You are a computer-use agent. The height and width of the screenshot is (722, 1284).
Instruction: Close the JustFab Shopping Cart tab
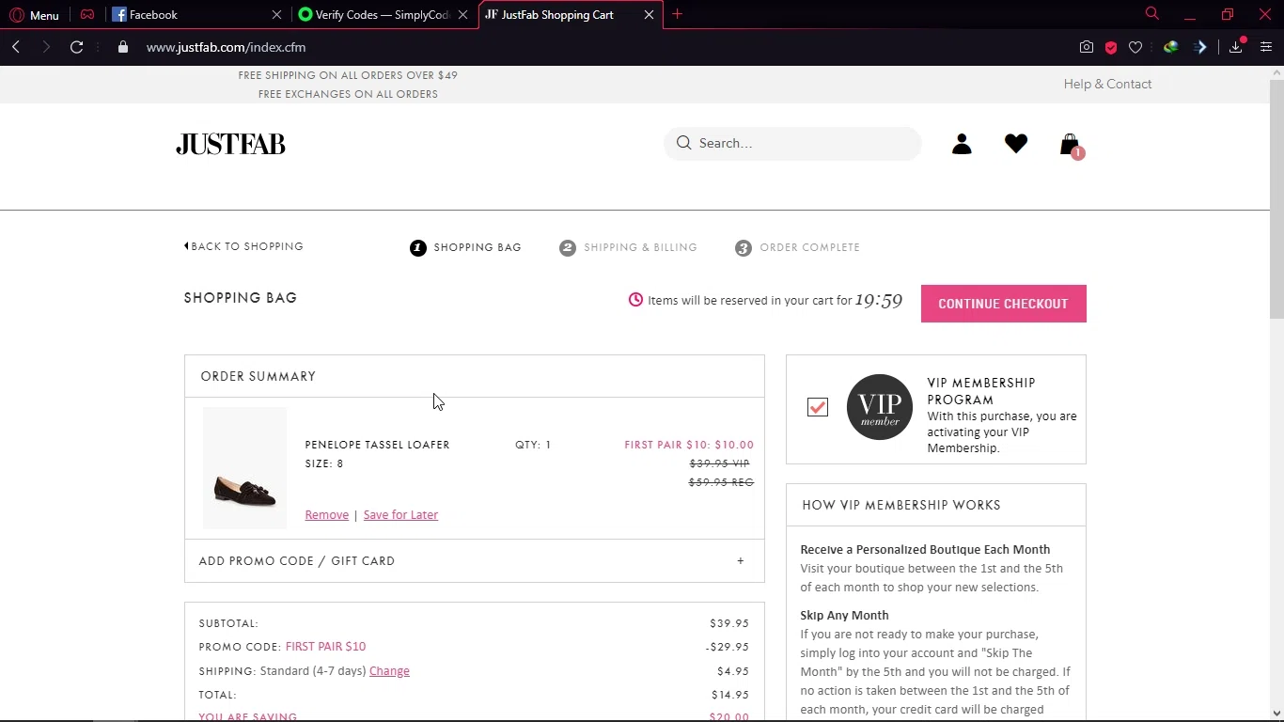point(649,15)
